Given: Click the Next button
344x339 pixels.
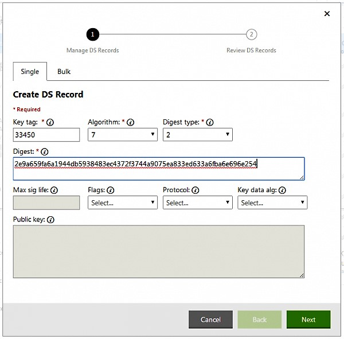Looking at the screenshot, I should [308, 319].
